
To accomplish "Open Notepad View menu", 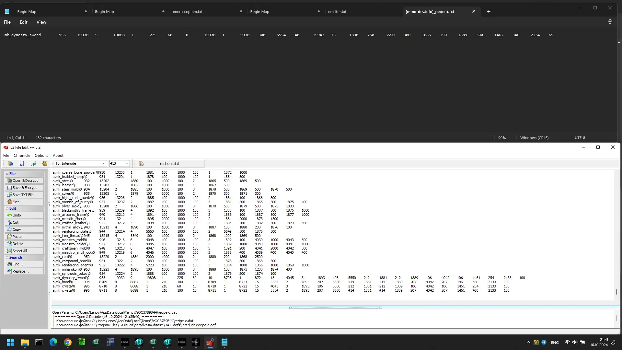I will pyautogui.click(x=41, y=22).
